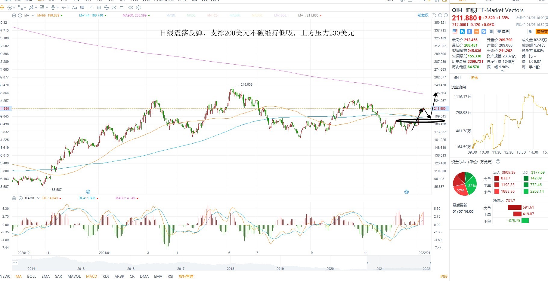Viewport: 548px width, 281px height.
Task: Toggle the magnet snap tool
Action: (99, 8)
